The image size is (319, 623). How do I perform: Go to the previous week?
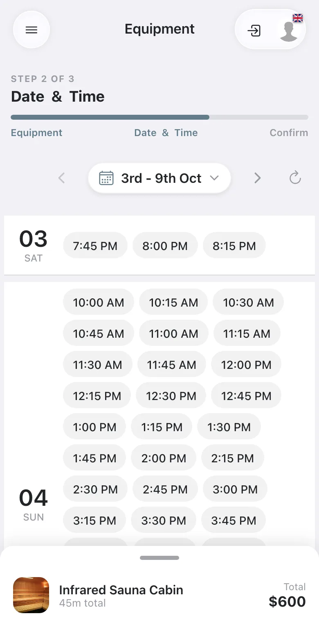62,178
